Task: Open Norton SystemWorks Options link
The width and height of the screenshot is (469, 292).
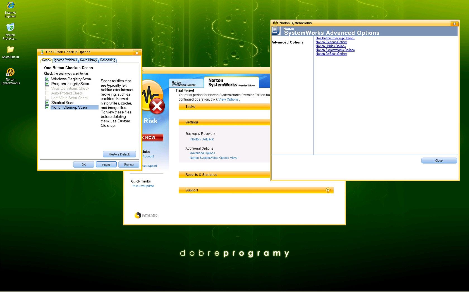Action: [x=335, y=50]
